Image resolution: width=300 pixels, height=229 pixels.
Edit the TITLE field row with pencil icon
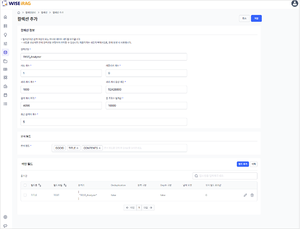245,195
